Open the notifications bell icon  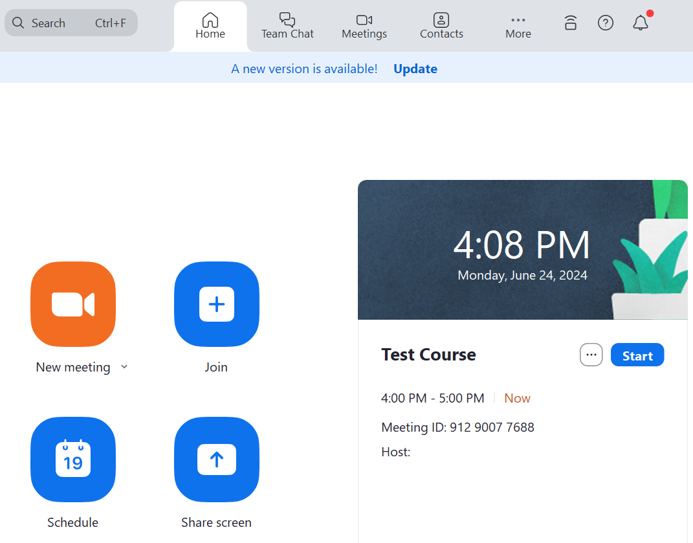(x=641, y=23)
